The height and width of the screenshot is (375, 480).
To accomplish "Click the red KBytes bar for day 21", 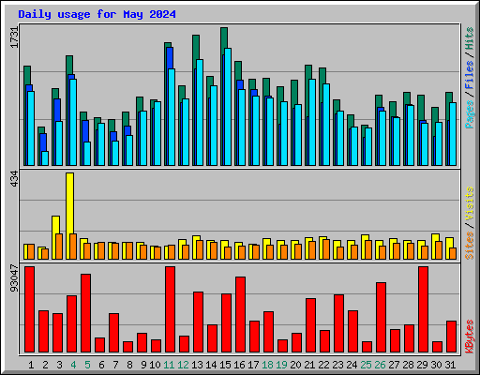I will (310, 325).
